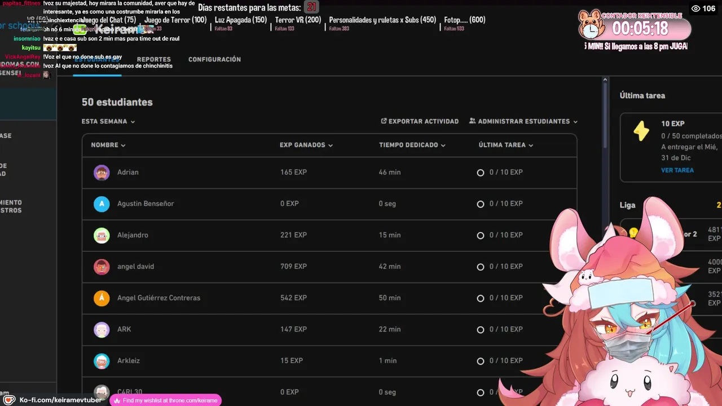This screenshot has height=406, width=722.
Task: Sort by Tiempo Dedicado column
Action: click(412, 145)
